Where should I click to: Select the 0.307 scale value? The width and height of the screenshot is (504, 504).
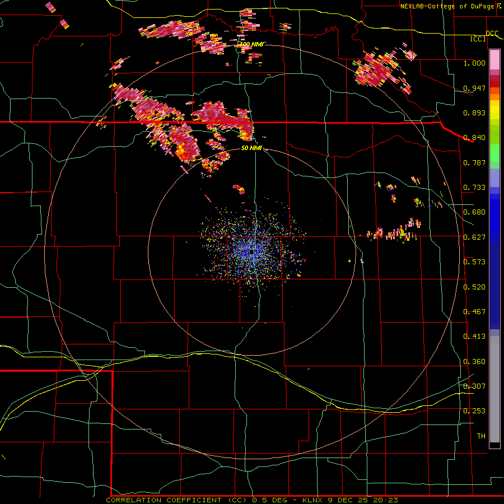point(474,386)
